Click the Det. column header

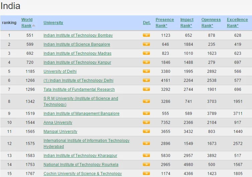point(147,23)
